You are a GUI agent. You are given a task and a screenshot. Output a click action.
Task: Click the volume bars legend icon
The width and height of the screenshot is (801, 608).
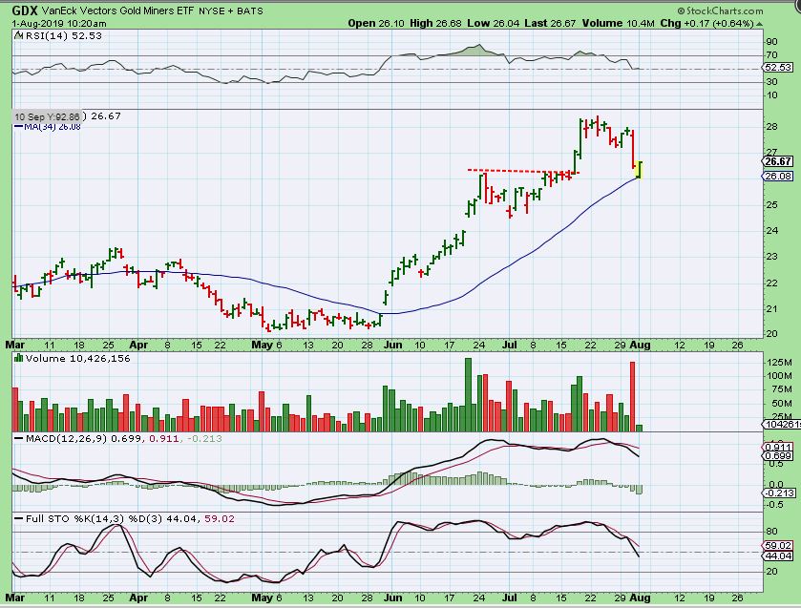point(18,358)
